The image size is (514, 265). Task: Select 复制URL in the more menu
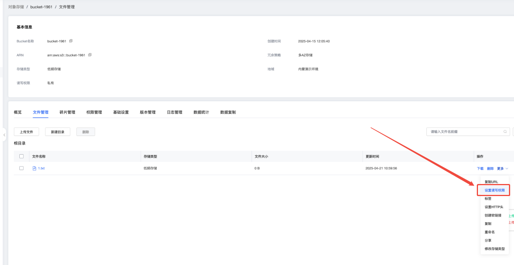click(x=491, y=182)
